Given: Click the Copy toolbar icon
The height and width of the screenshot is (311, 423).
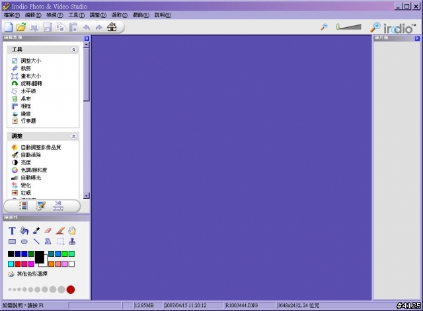Looking at the screenshot, I should point(60,27).
